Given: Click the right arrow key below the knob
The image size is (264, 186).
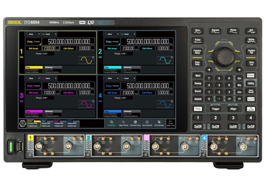Looking at the screenshot, I should click(239, 70).
